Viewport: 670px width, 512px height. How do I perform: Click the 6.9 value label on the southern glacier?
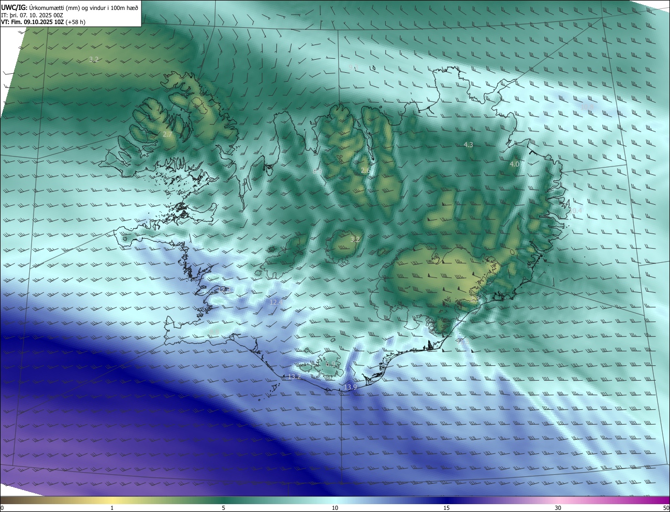(x=330, y=364)
